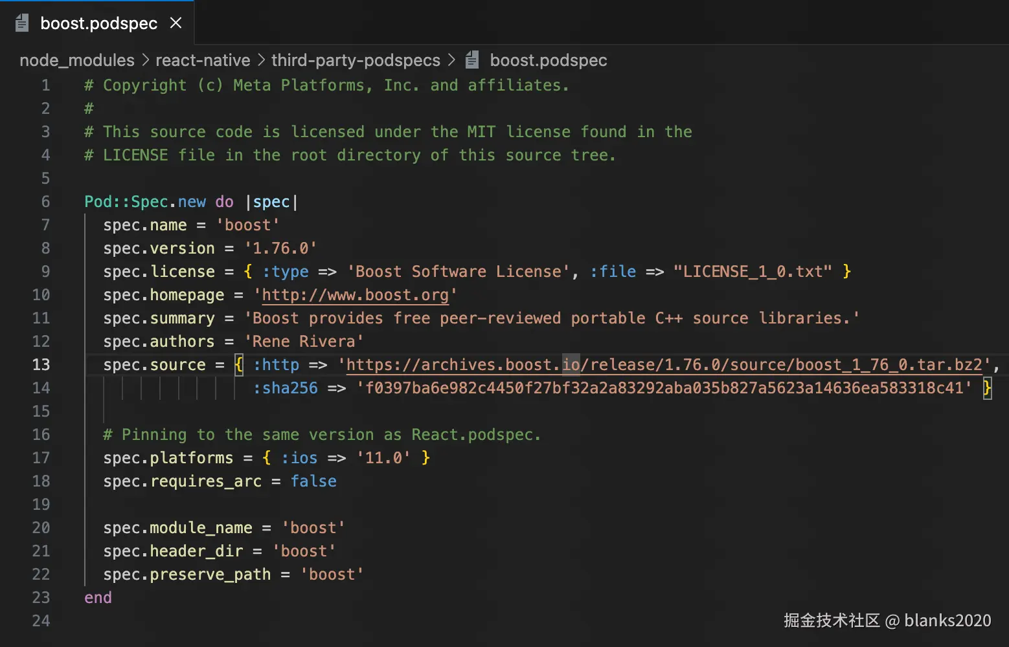Select the boost.podspec tab title

click(98, 23)
